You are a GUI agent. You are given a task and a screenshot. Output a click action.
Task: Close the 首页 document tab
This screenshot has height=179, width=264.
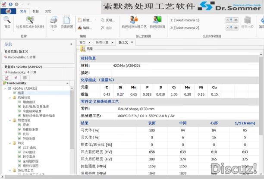point(90,42)
